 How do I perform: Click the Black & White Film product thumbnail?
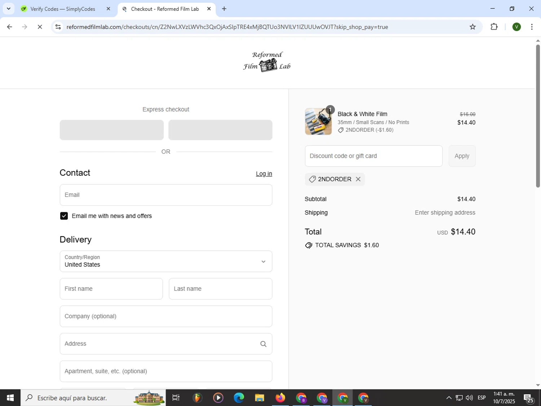point(318,122)
